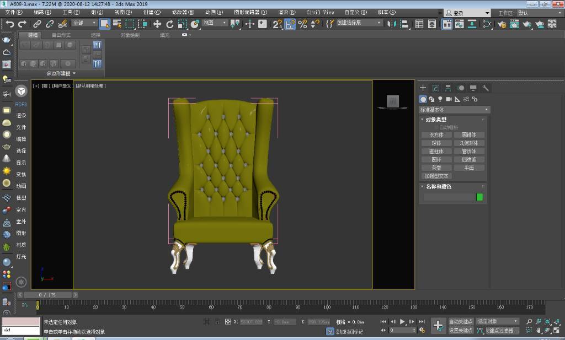Switch to Cameras category in Create panel
The image size is (565, 340).
pos(449,99)
